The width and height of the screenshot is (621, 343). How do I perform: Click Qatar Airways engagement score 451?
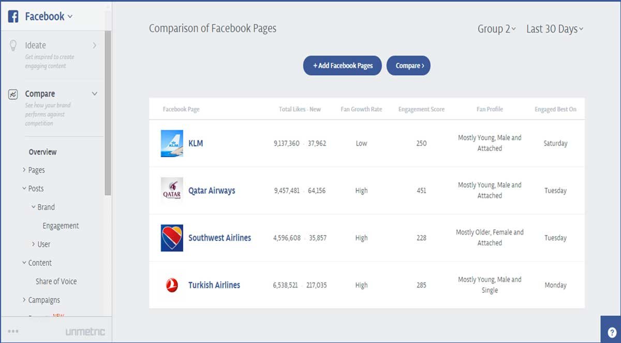[421, 191]
